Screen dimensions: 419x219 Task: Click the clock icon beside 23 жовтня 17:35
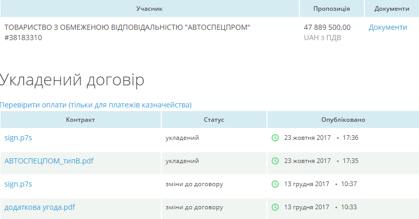pyautogui.click(x=275, y=161)
